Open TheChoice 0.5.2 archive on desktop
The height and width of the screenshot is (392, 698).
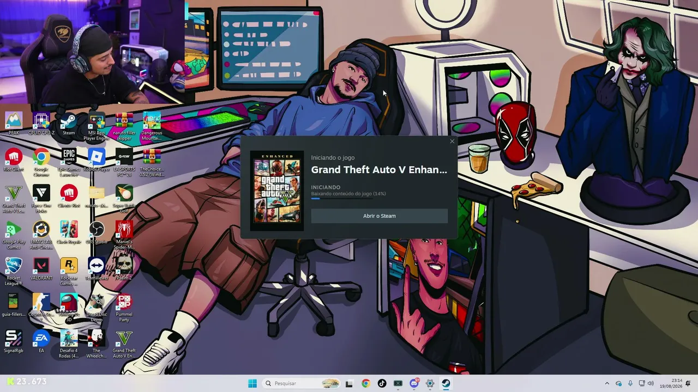[x=152, y=162]
